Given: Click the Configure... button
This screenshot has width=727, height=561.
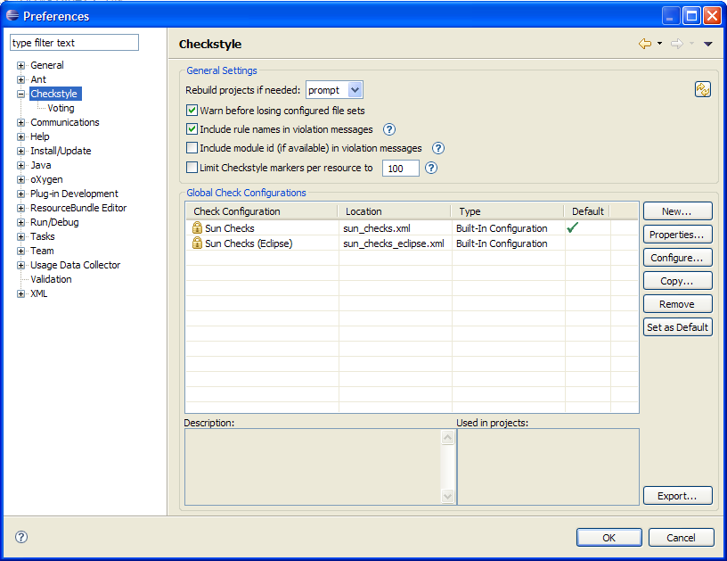Looking at the screenshot, I should tap(677, 258).
